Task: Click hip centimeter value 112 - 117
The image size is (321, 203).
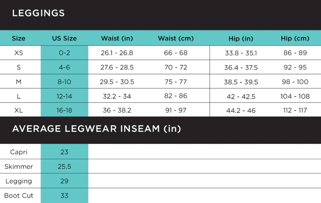Action: click(295, 110)
